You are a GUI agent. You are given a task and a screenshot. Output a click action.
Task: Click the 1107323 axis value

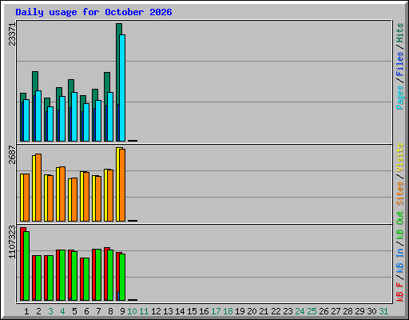coord(12,242)
